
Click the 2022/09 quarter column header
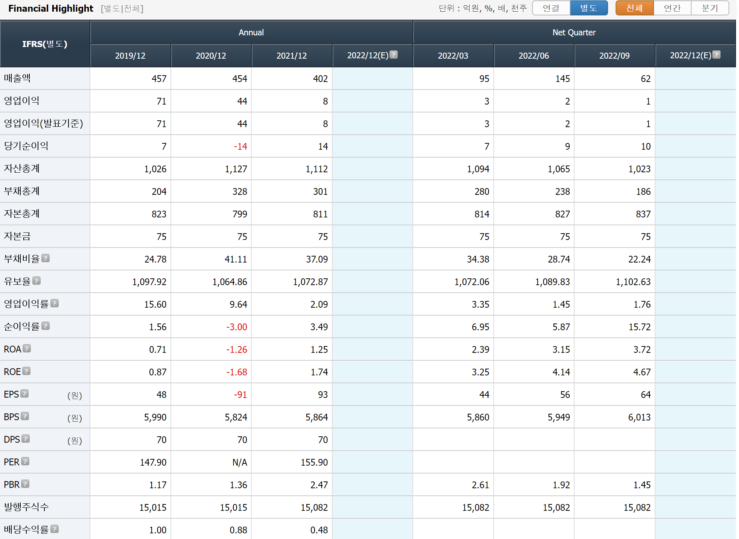614,56
